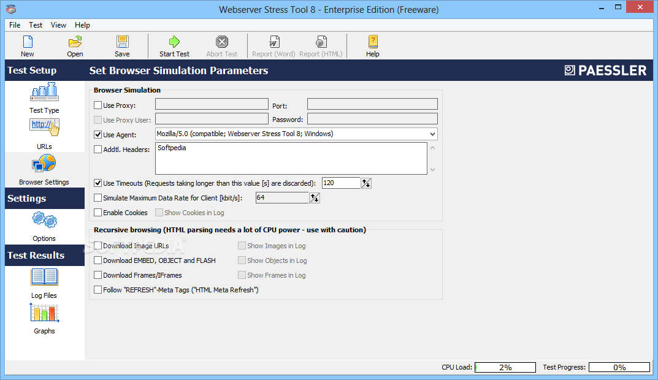The height and width of the screenshot is (380, 658).
Task: Click the Show Frames in Log checkbox
Action: coord(242,275)
